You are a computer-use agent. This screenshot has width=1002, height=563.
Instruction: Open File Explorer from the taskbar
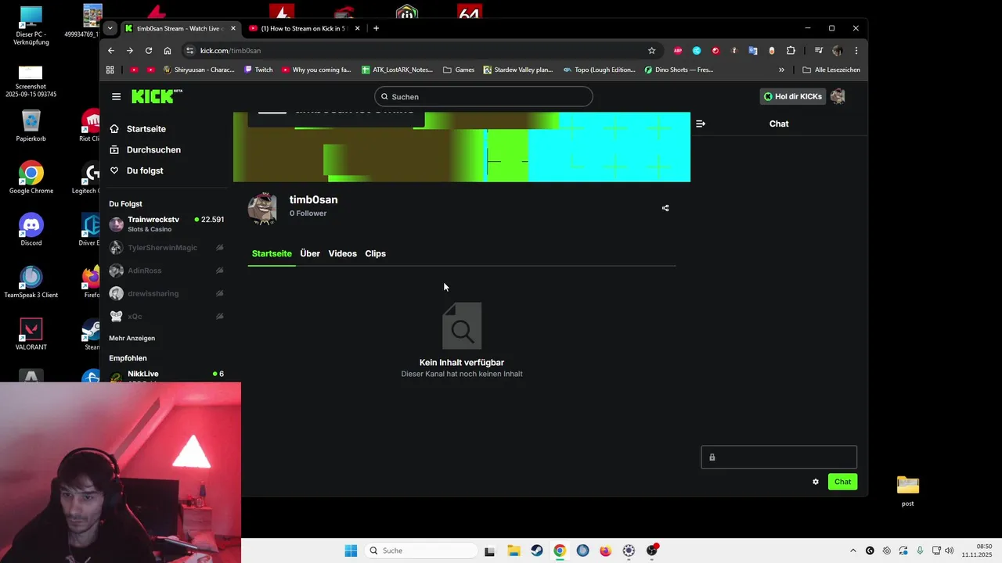coord(514,550)
